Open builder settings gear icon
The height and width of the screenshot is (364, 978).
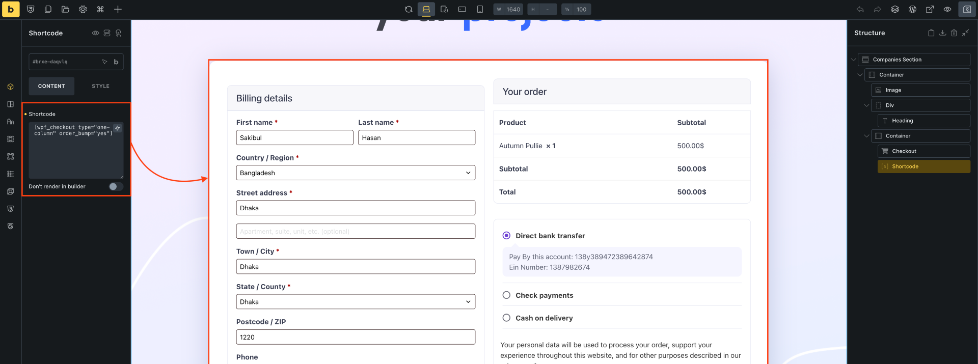point(83,9)
